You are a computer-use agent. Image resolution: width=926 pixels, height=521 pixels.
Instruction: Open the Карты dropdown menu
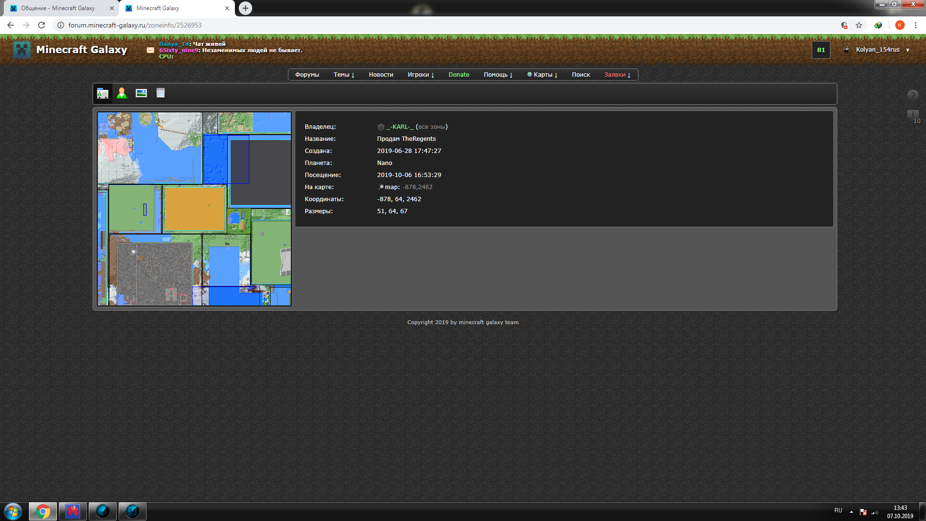(x=545, y=75)
